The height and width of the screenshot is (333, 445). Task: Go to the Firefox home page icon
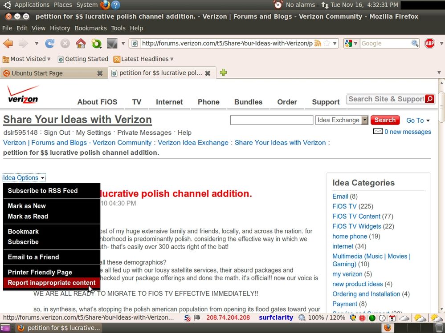coord(81,43)
